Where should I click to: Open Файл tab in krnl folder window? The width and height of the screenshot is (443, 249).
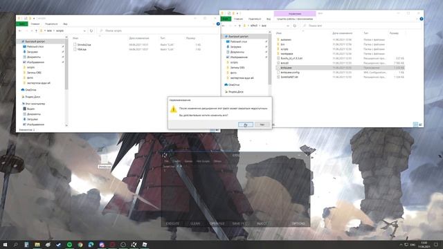coord(226,19)
